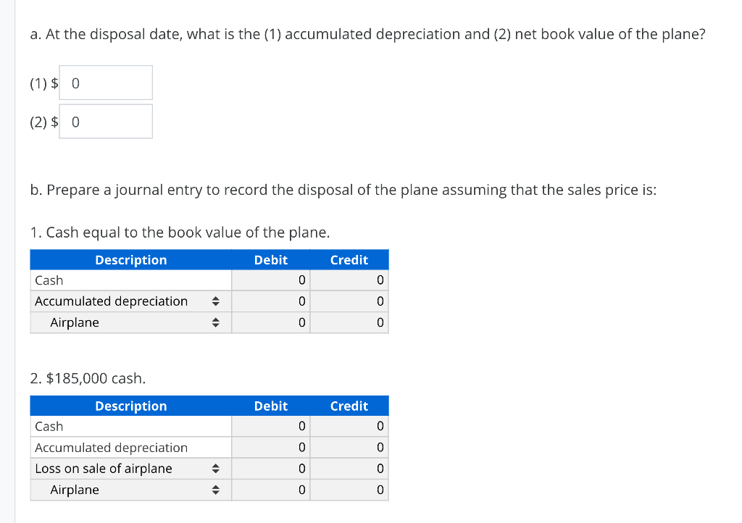The height and width of the screenshot is (523, 742).
Task: Click the Description header of the first table
Action: coord(130,259)
